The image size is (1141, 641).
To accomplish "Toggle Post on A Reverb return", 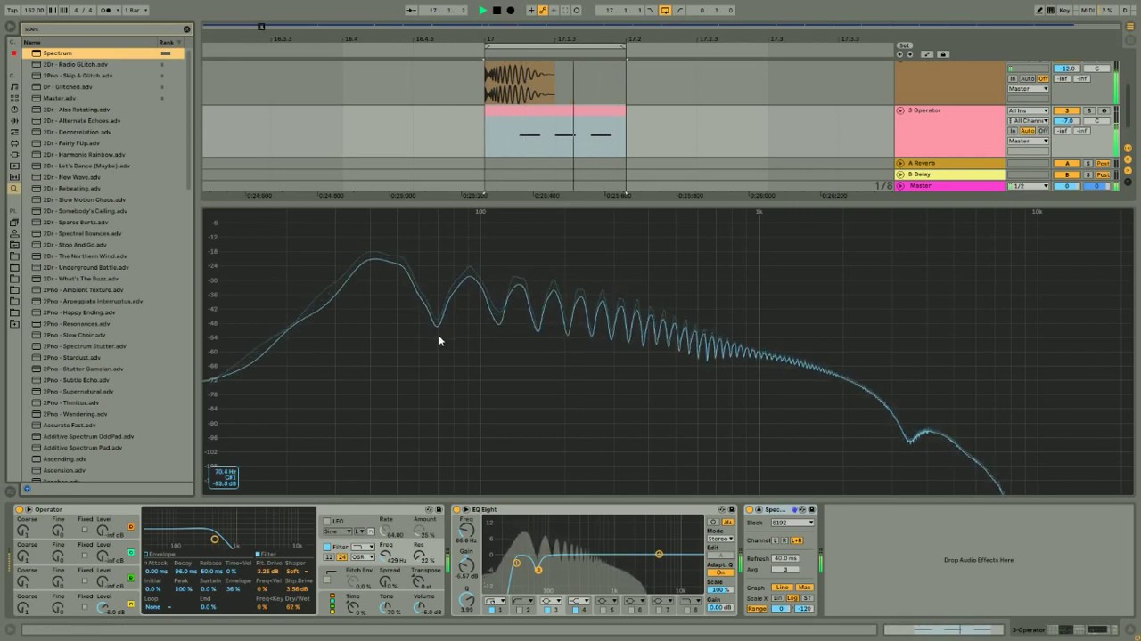I will pos(1103,163).
